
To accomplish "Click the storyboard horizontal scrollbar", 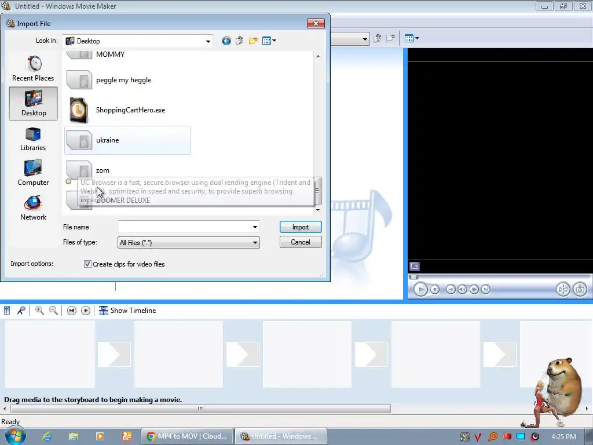I will click(200, 408).
